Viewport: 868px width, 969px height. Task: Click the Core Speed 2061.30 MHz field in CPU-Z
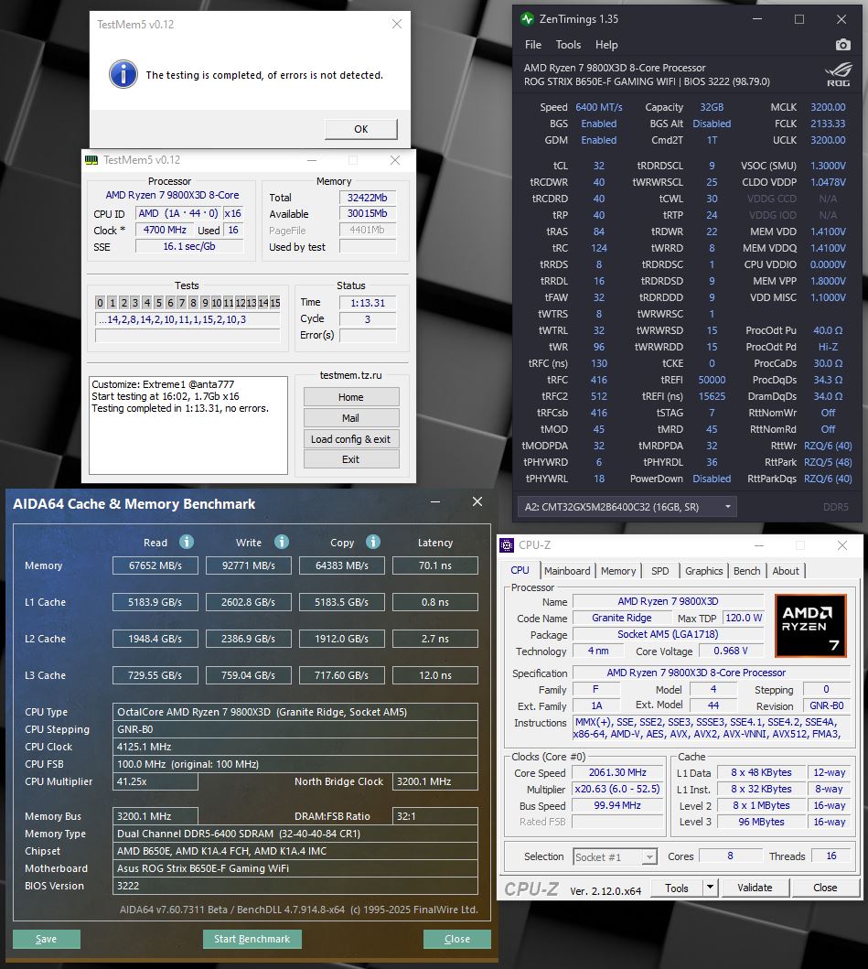click(617, 772)
